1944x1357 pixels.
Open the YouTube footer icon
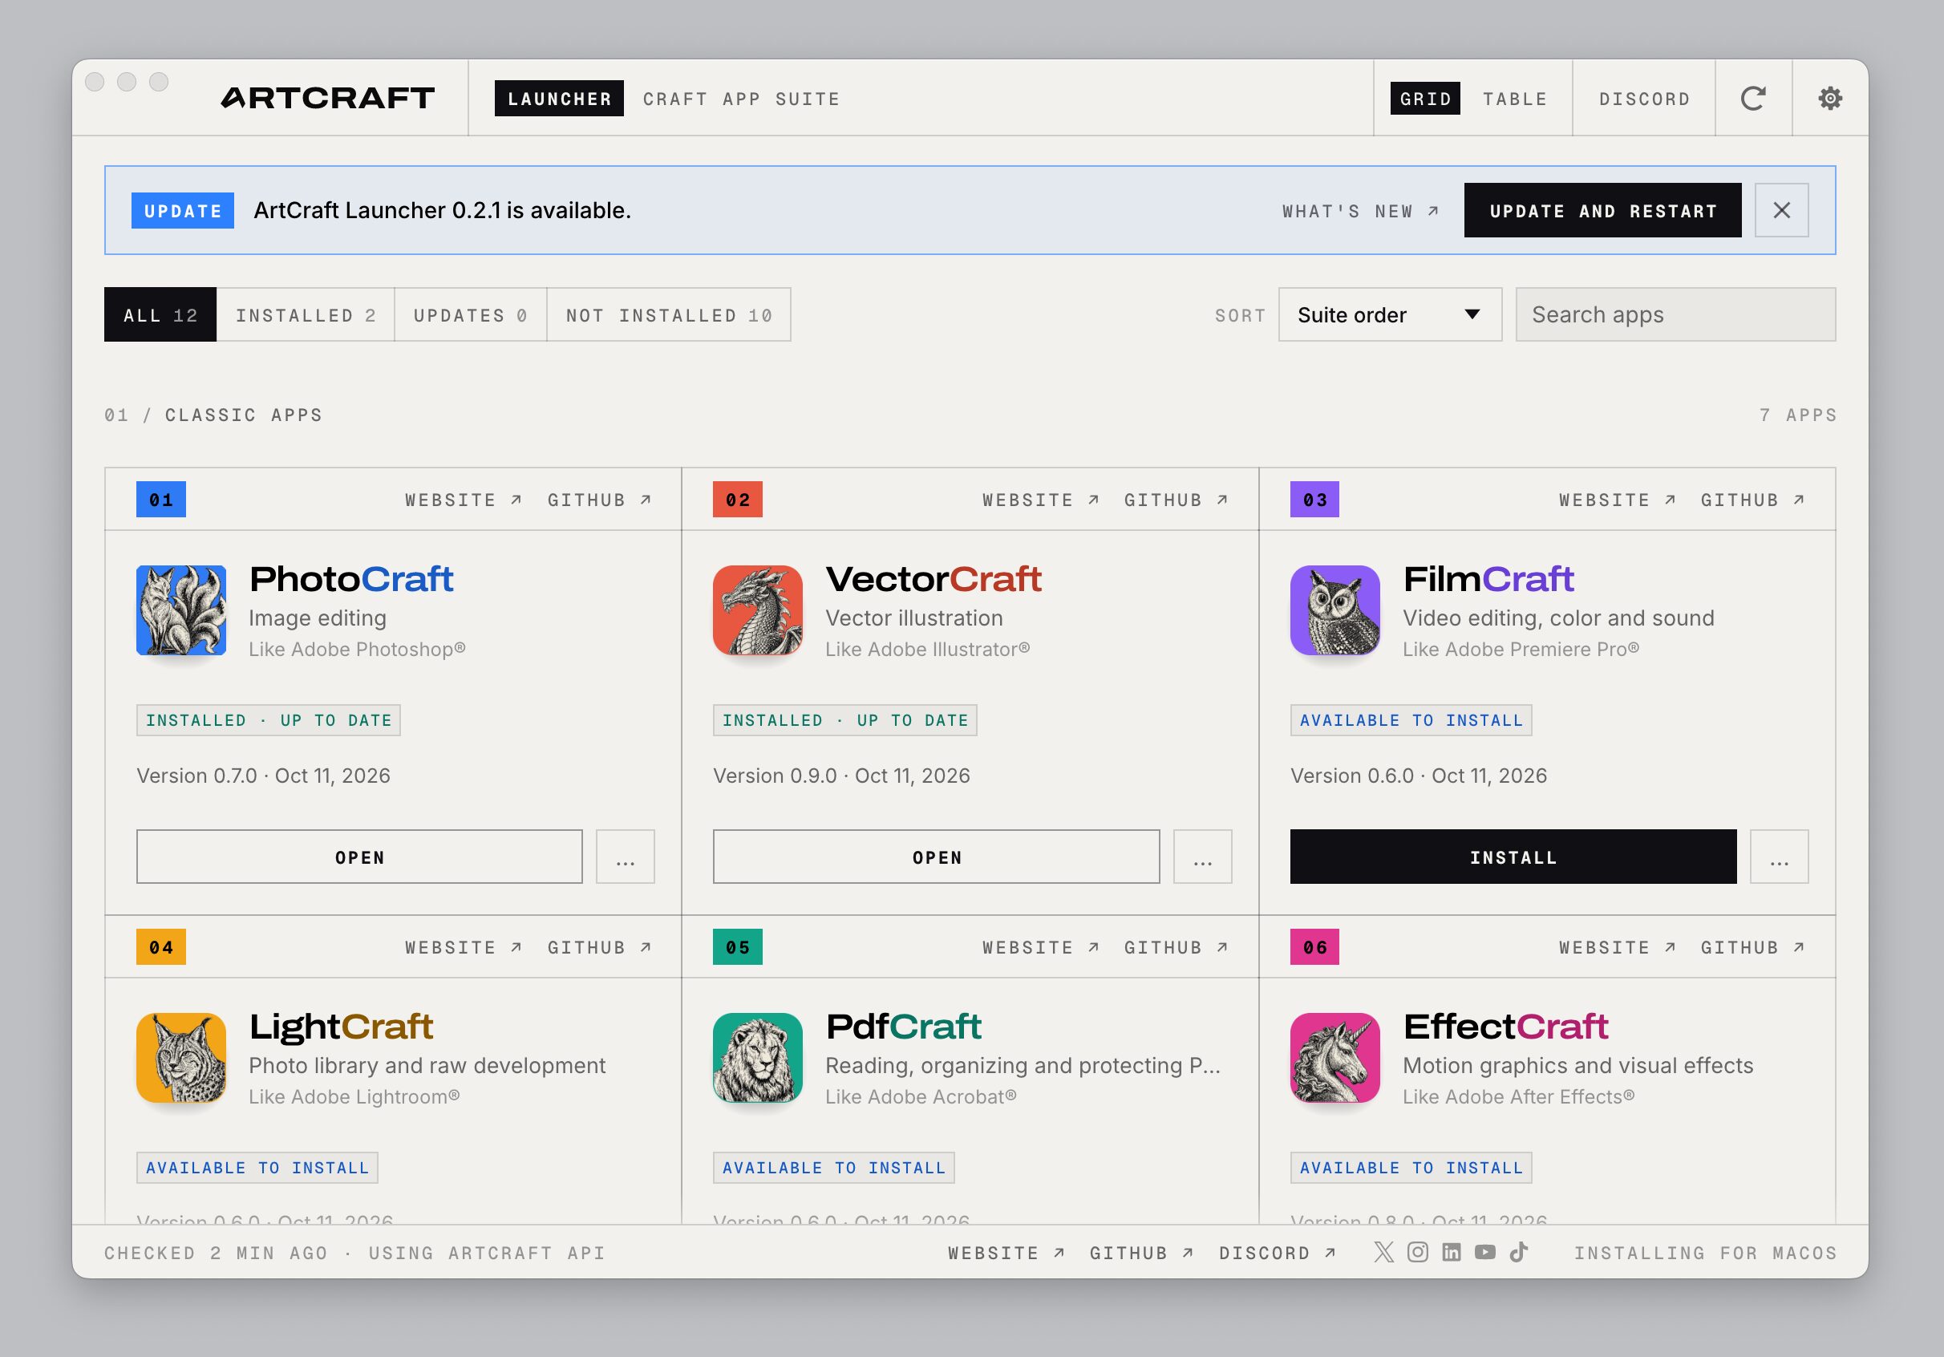tap(1485, 1252)
